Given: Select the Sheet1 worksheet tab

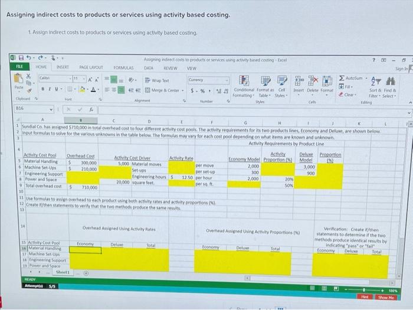Looking at the screenshot, I should (x=63, y=272).
